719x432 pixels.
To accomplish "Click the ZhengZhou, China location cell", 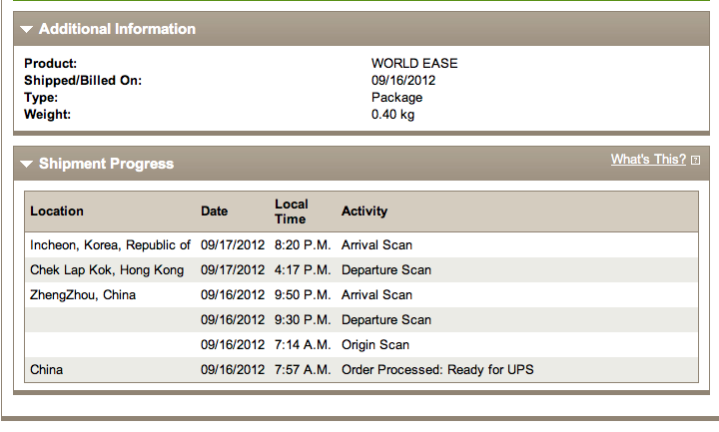I will click(x=83, y=295).
